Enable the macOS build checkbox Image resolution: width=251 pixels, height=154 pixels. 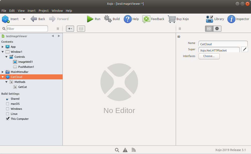point(8,104)
